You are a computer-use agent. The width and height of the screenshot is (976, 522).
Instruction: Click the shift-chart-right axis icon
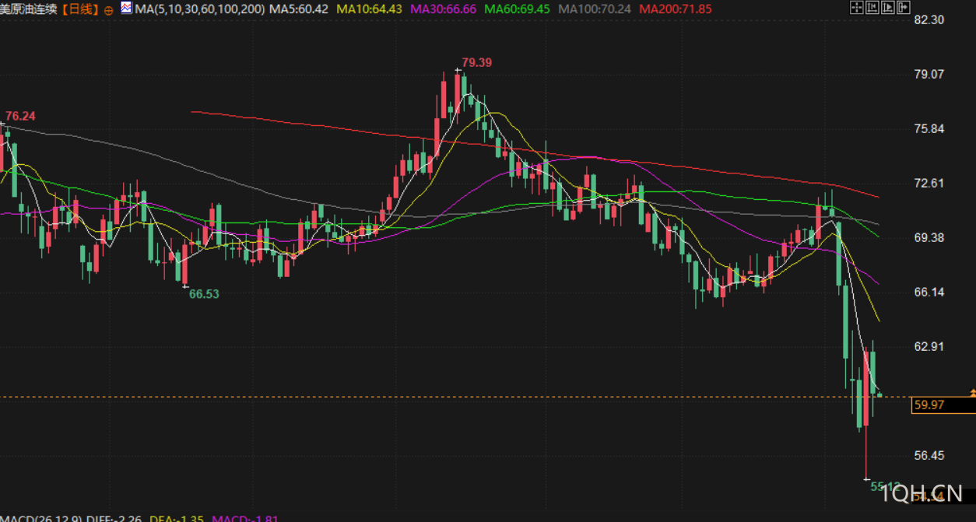pos(888,7)
